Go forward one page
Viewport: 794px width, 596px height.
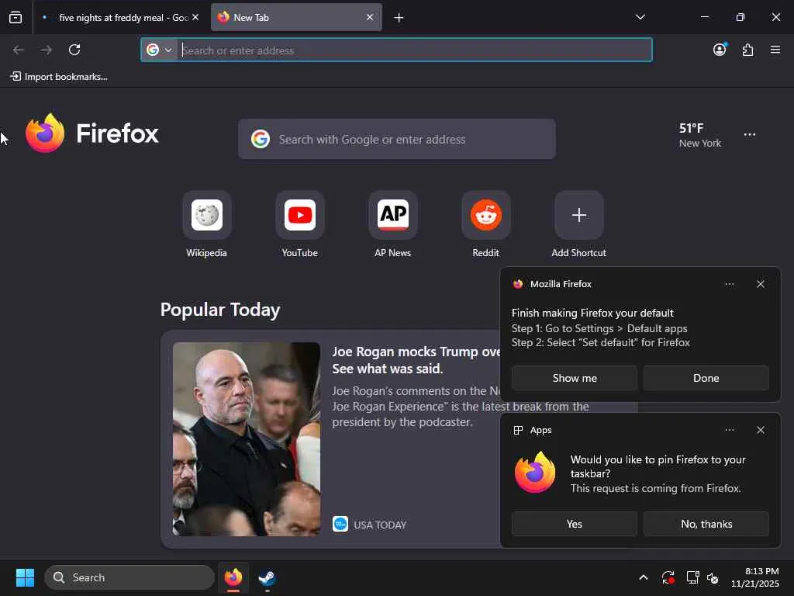[x=47, y=50]
